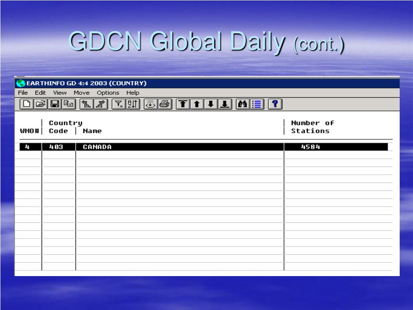Click country code 403 cell
Image resolution: width=413 pixels, height=310 pixels.
(x=58, y=147)
